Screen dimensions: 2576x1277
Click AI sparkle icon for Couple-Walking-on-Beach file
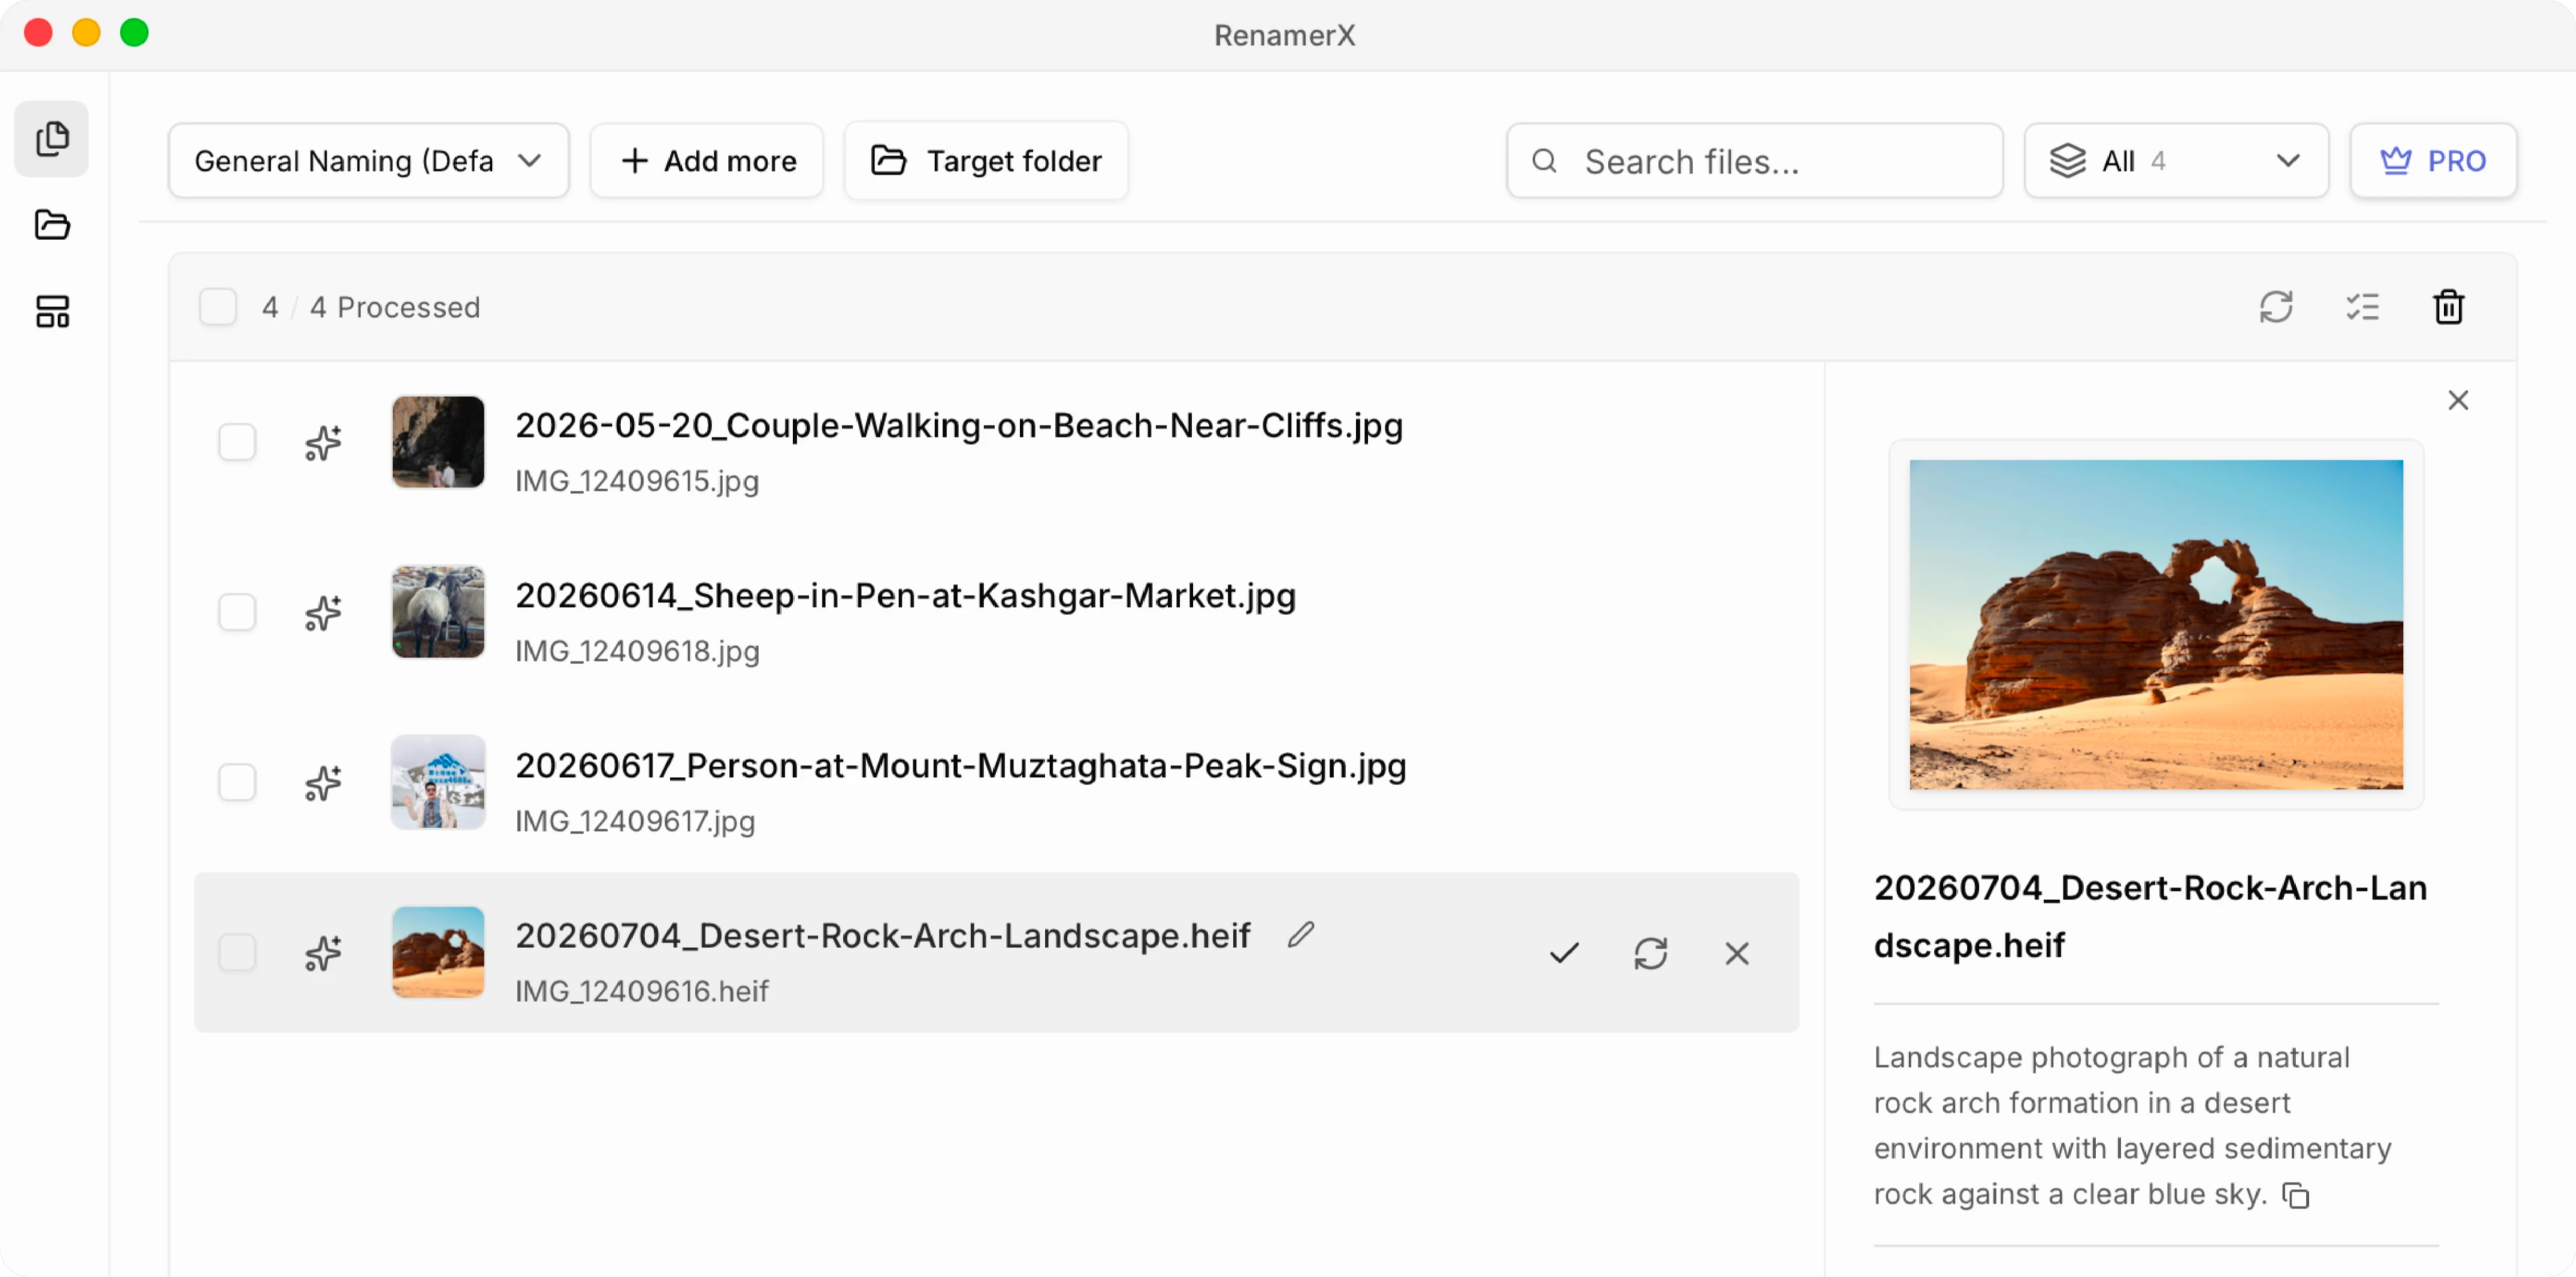(323, 442)
